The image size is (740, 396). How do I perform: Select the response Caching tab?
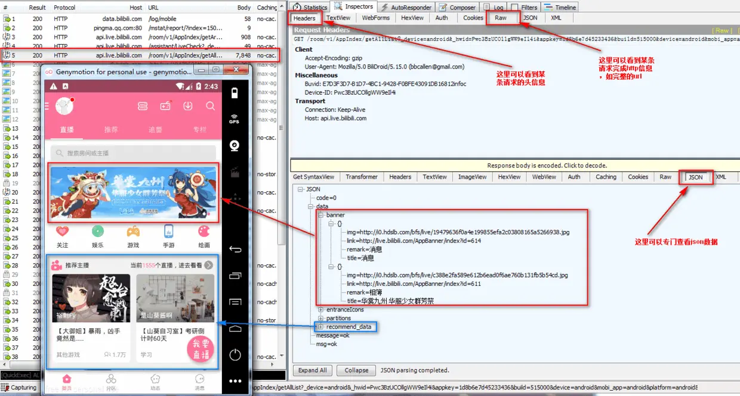pos(606,177)
